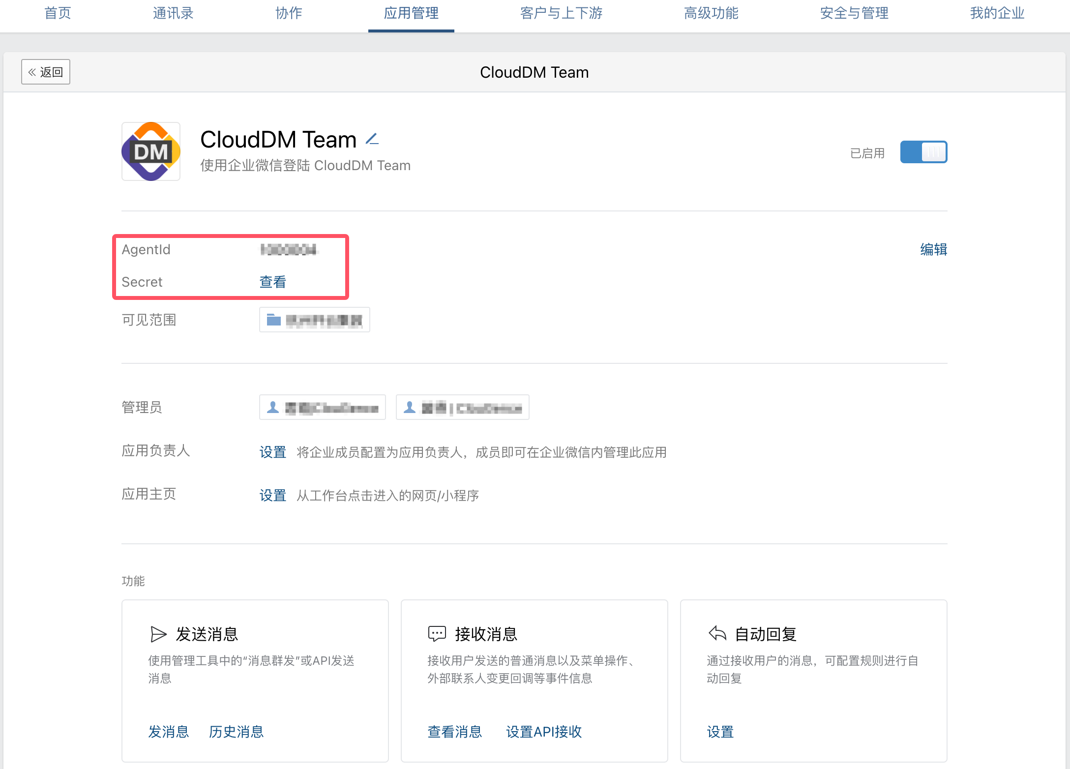Click the pencil icon beside CloudDM Team
The height and width of the screenshot is (769, 1070).
[x=372, y=140]
